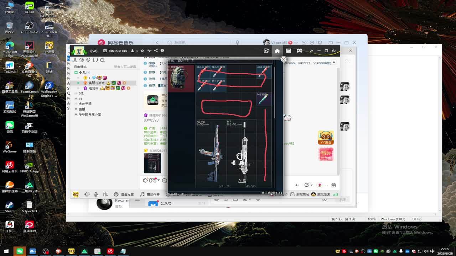Viewport: 456px width, 256px height.
Task: Open the KOOK desktop shortcut
Action: tap(30, 8)
